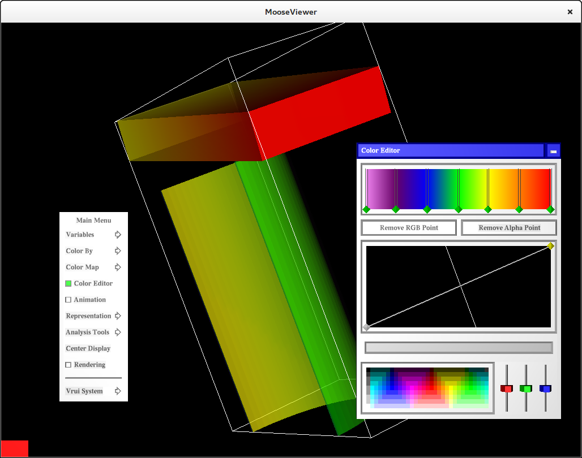Select the first green color map control point
Image resolution: width=582 pixels, height=458 pixels.
point(366,210)
